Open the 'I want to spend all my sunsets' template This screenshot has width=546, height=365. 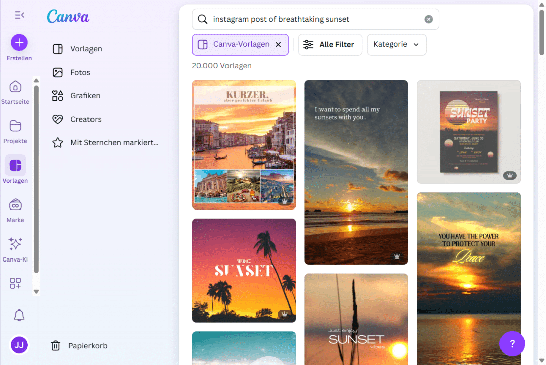356,172
